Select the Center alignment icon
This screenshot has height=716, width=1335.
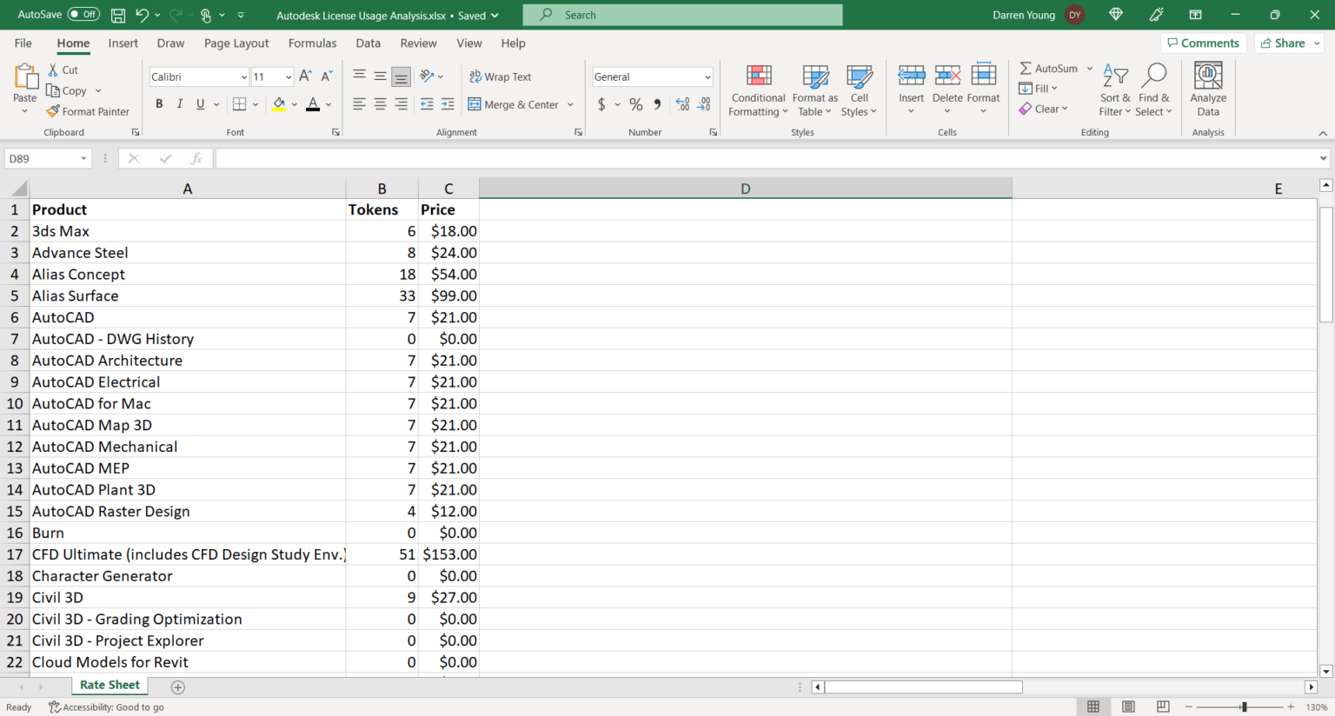click(380, 103)
